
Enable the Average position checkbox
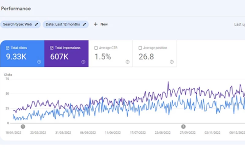pos(140,48)
